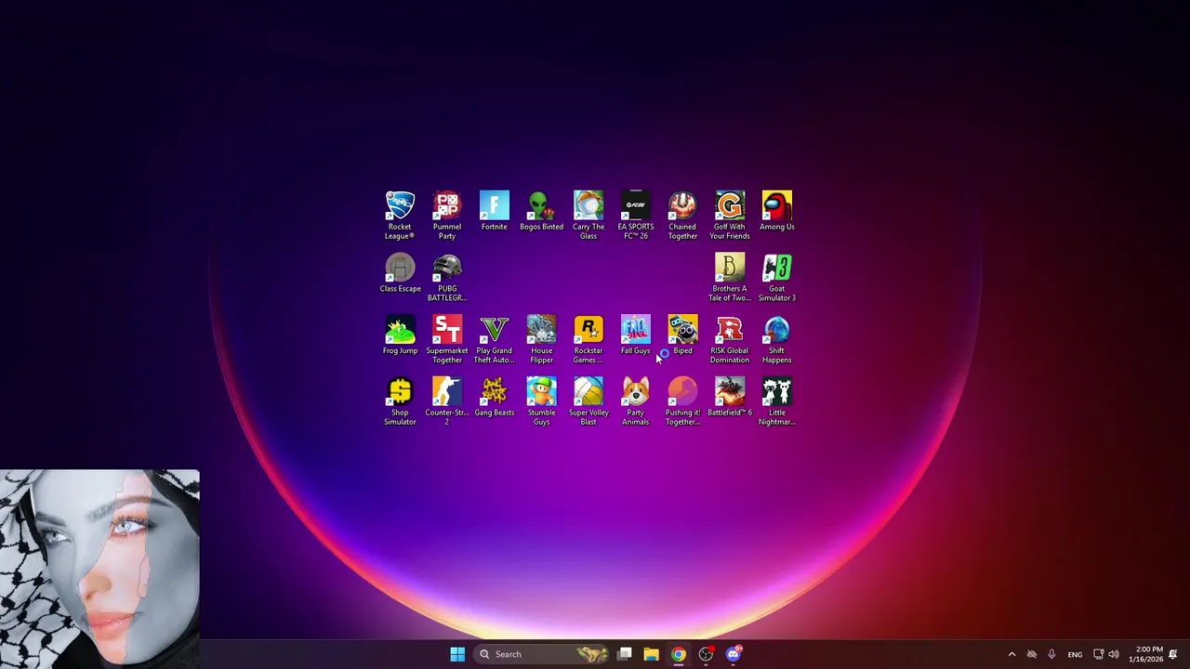Screen dimensions: 1190x669
Task: Open Task View from taskbar
Action: coord(625,654)
